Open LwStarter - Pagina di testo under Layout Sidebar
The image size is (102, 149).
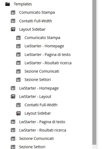pos(47,55)
